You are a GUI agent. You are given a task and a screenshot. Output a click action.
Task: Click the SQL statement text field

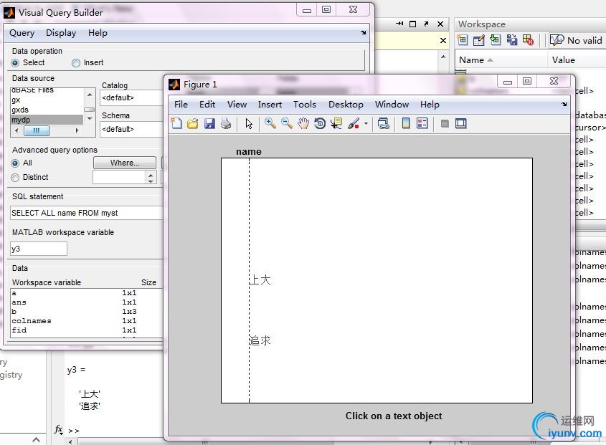pos(87,213)
